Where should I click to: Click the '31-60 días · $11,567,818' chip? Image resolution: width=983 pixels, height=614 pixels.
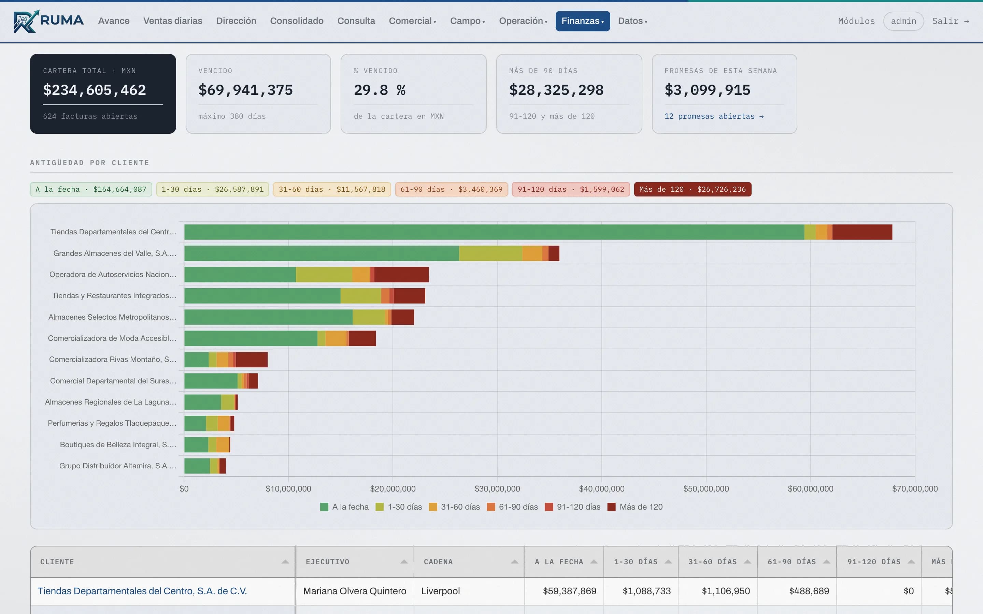coord(332,189)
